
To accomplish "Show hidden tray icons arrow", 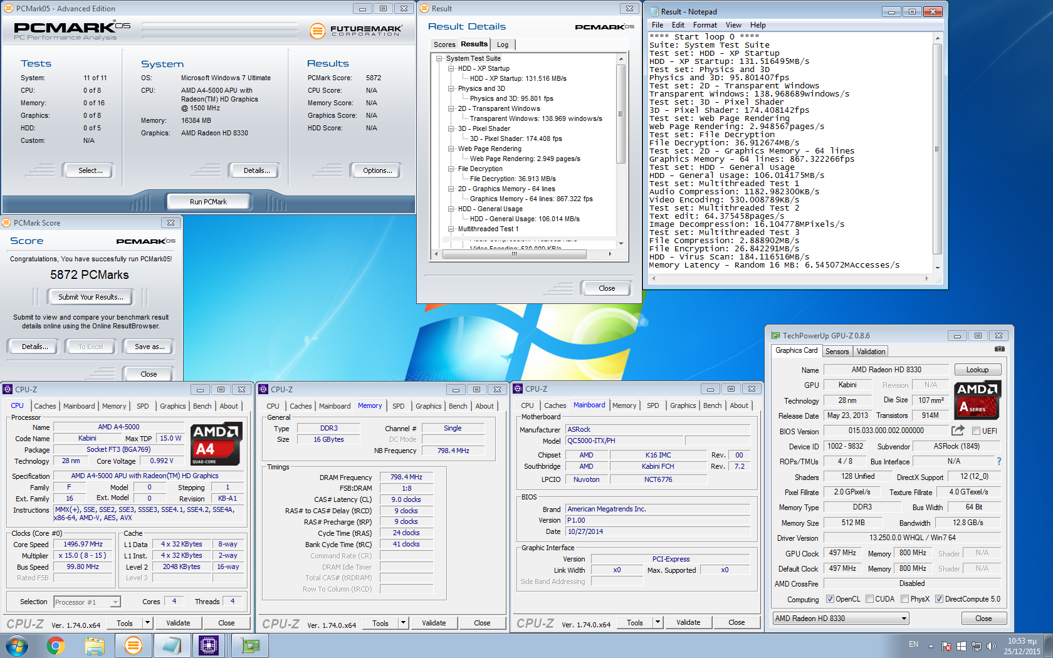I will 931,646.
